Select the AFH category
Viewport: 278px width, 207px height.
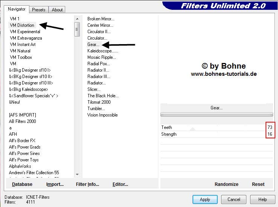click(13, 134)
